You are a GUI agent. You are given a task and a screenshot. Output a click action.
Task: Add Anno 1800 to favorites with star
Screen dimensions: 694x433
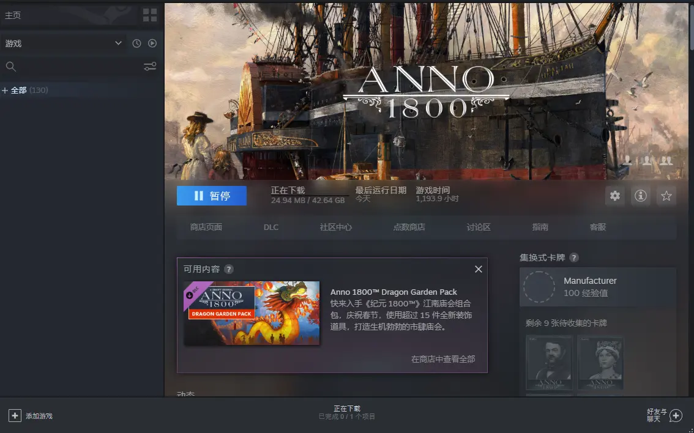coord(666,196)
